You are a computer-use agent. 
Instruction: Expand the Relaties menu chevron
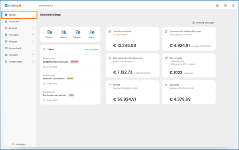tap(33, 28)
